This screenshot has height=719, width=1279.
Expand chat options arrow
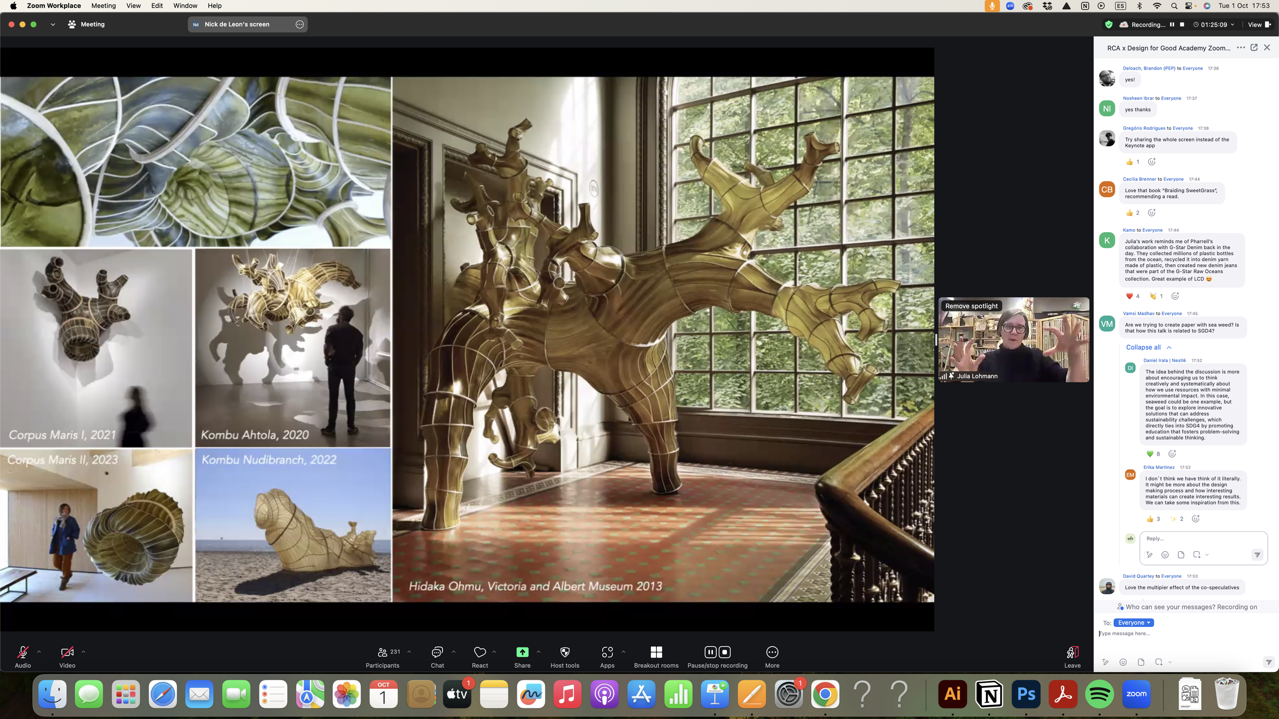coord(454,651)
